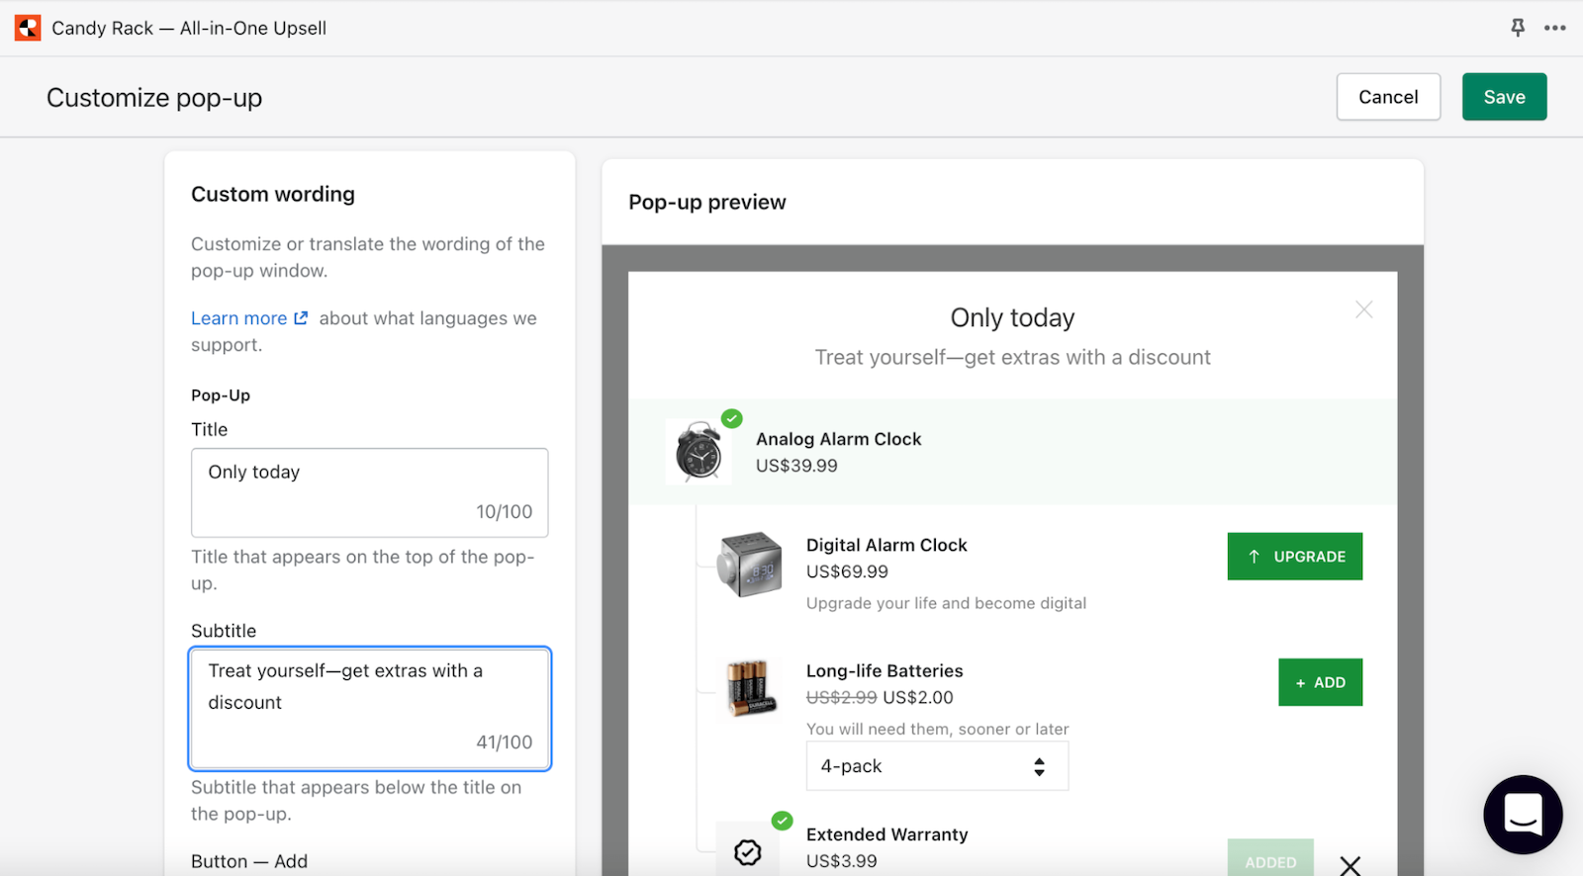Save the pop-up customization

click(1504, 97)
